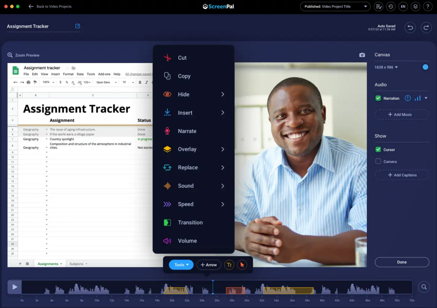Uncheck the Narration audio checkbox
Viewport: 437px width, 308px height.
click(378, 98)
